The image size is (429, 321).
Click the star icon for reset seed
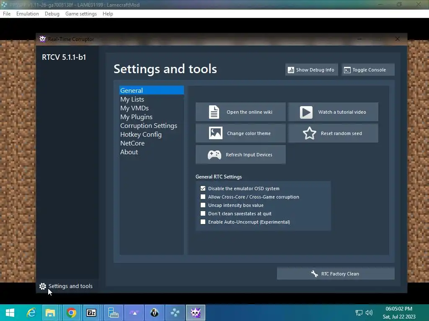310,133
